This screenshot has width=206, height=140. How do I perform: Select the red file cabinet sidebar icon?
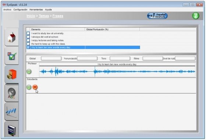point(11,74)
